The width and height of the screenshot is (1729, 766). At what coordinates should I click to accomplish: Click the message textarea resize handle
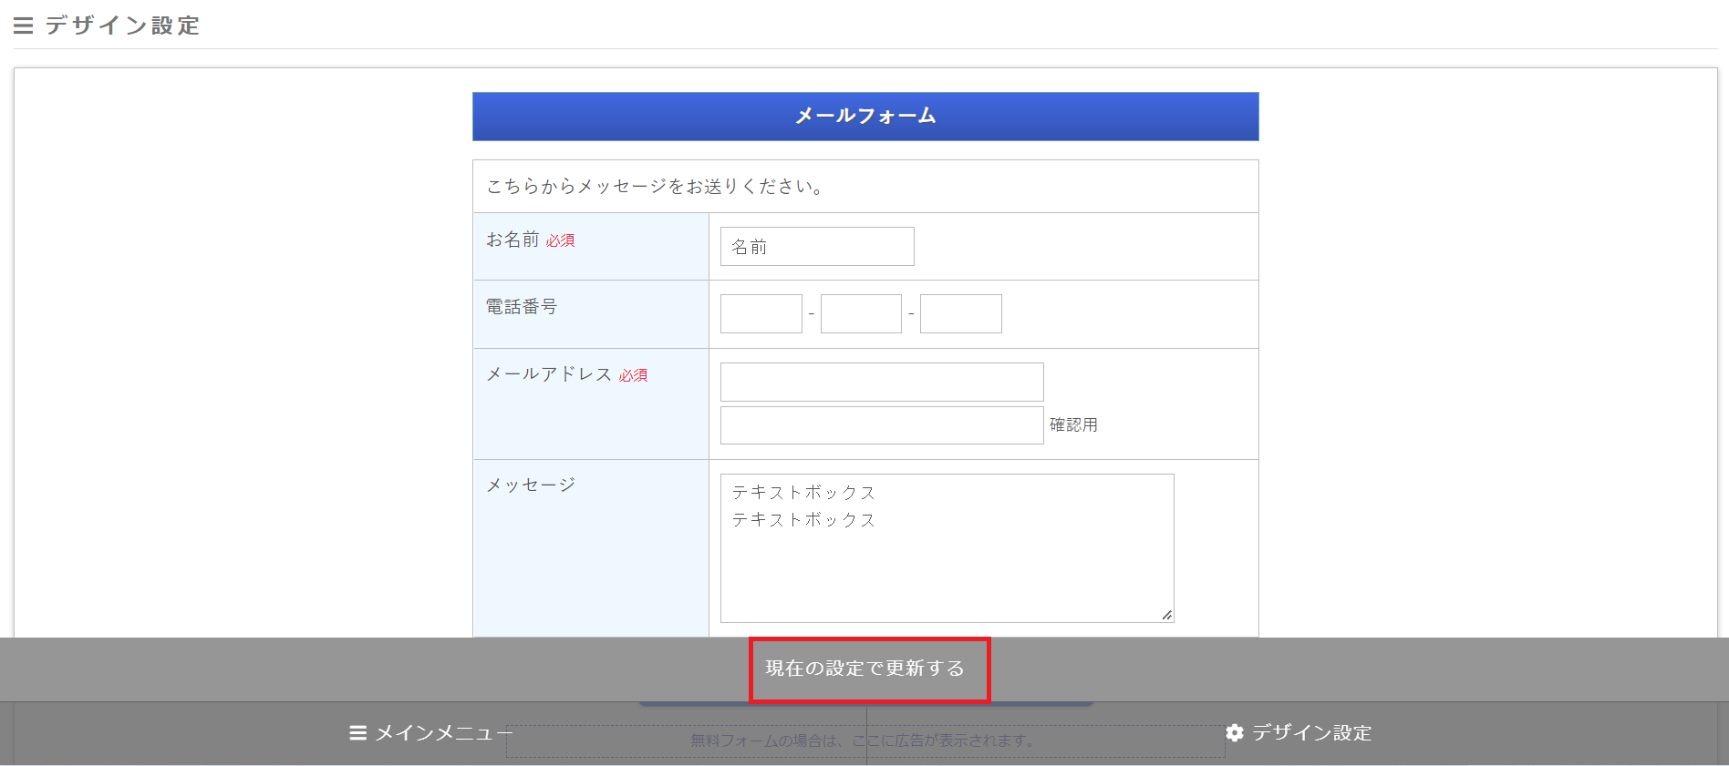click(x=1166, y=616)
